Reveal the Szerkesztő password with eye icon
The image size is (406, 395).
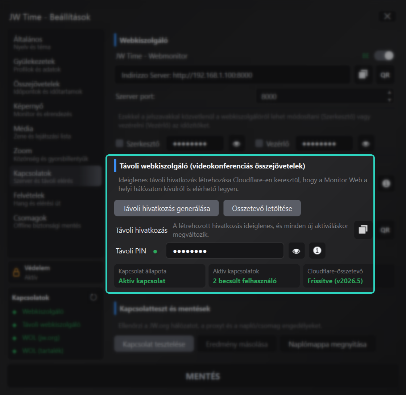coord(236,144)
